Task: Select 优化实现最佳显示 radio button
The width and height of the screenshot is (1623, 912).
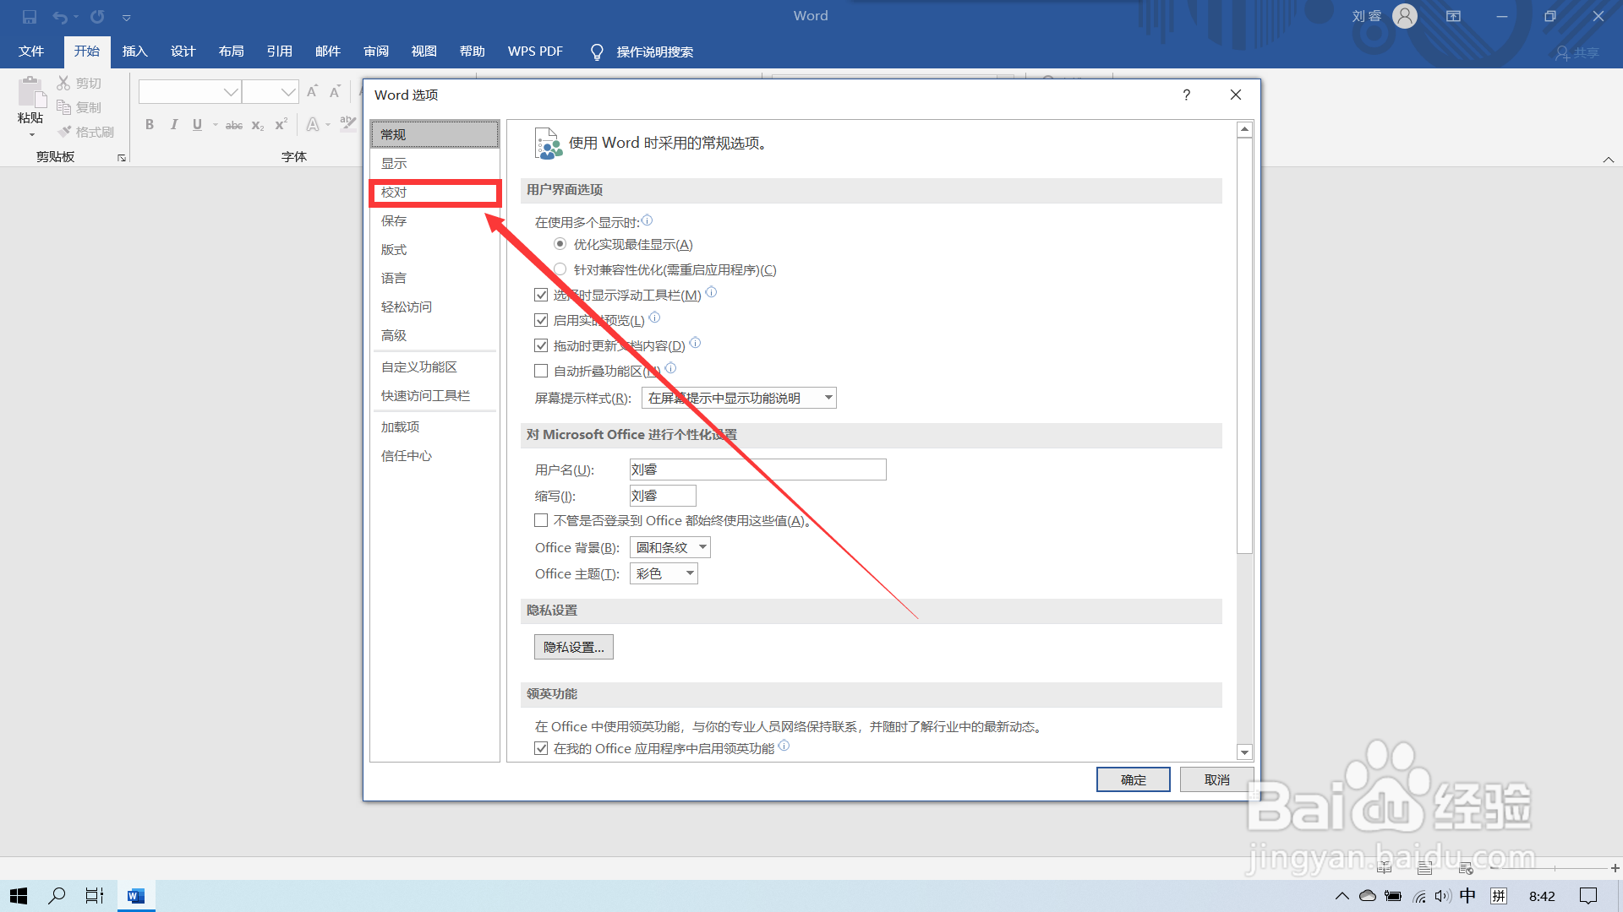Action: tap(560, 244)
